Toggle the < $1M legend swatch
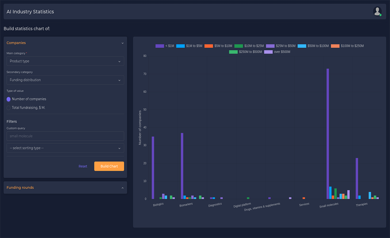The height and width of the screenshot is (238, 390). pyautogui.click(x=160, y=46)
